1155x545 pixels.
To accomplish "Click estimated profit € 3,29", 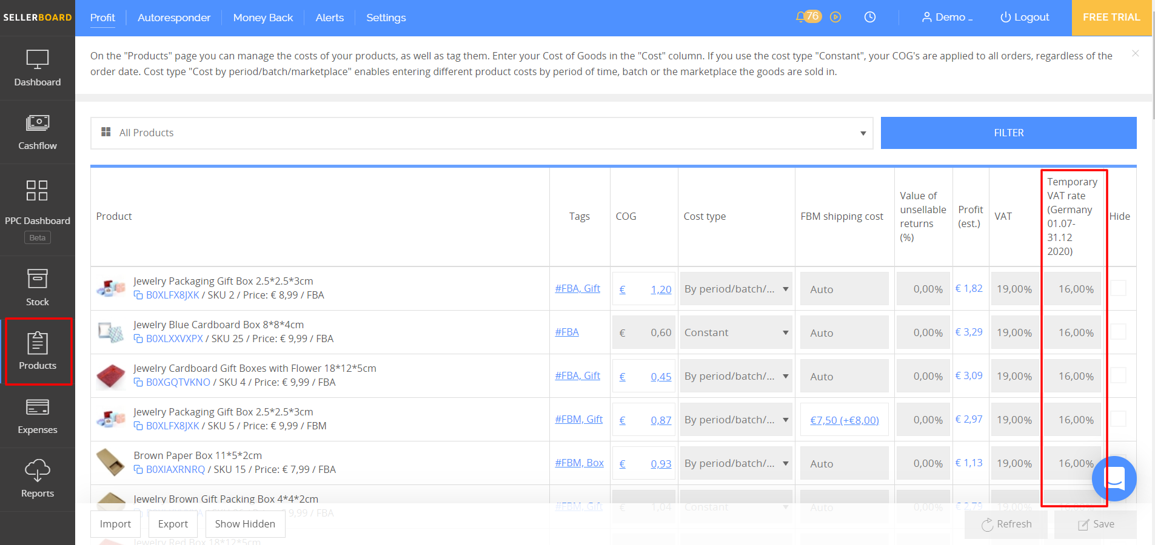I will tap(969, 332).
